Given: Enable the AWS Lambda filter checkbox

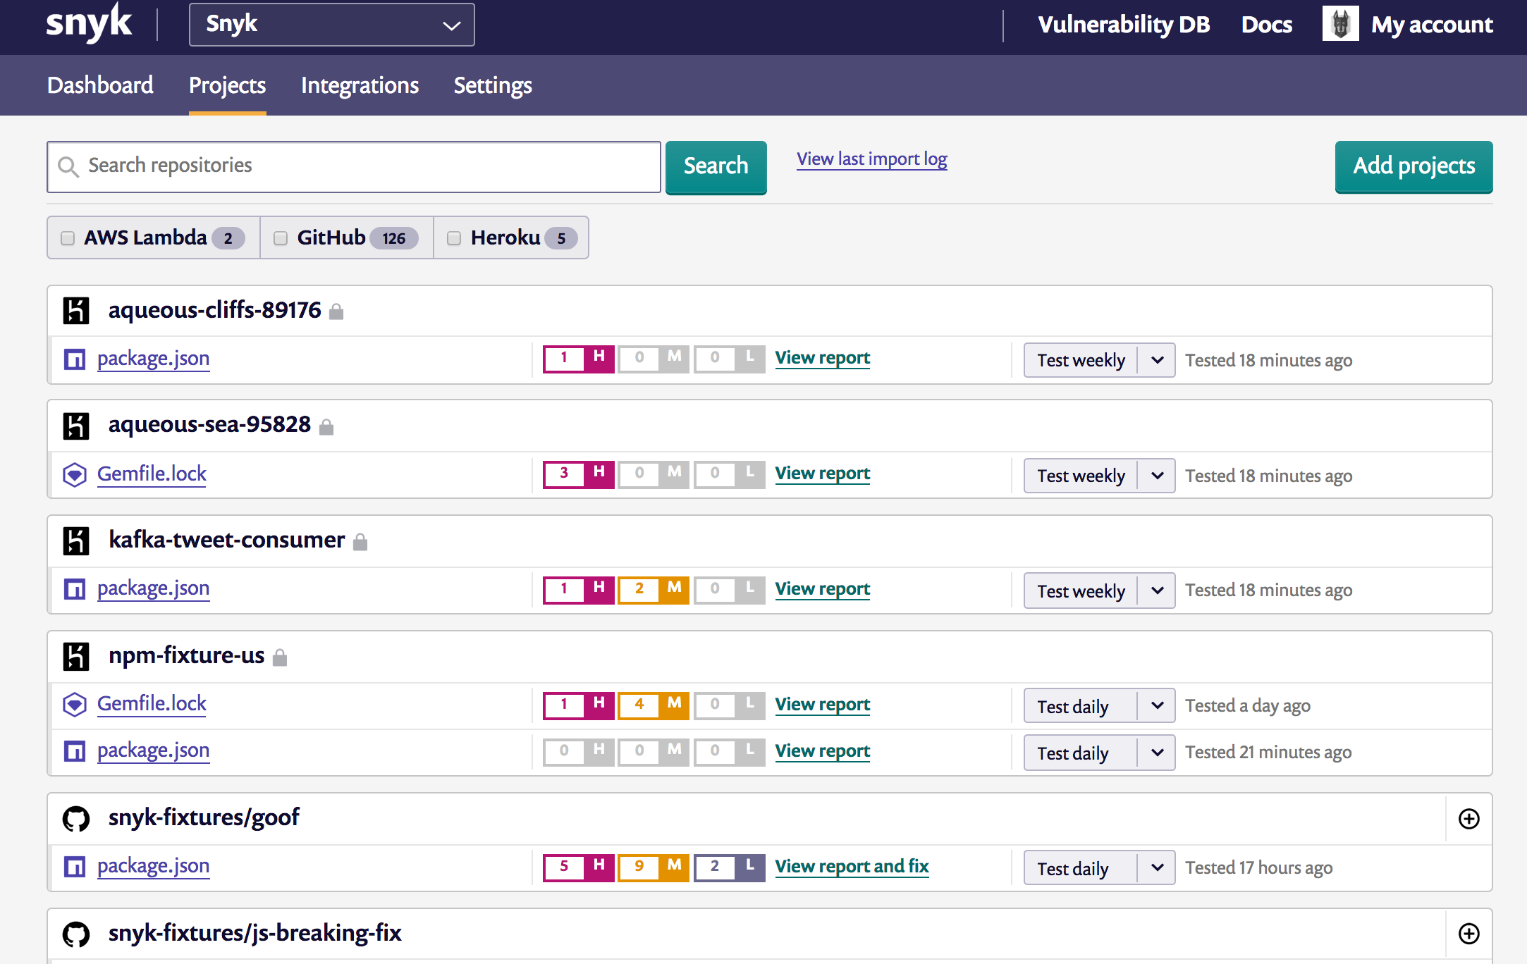Looking at the screenshot, I should (68, 238).
